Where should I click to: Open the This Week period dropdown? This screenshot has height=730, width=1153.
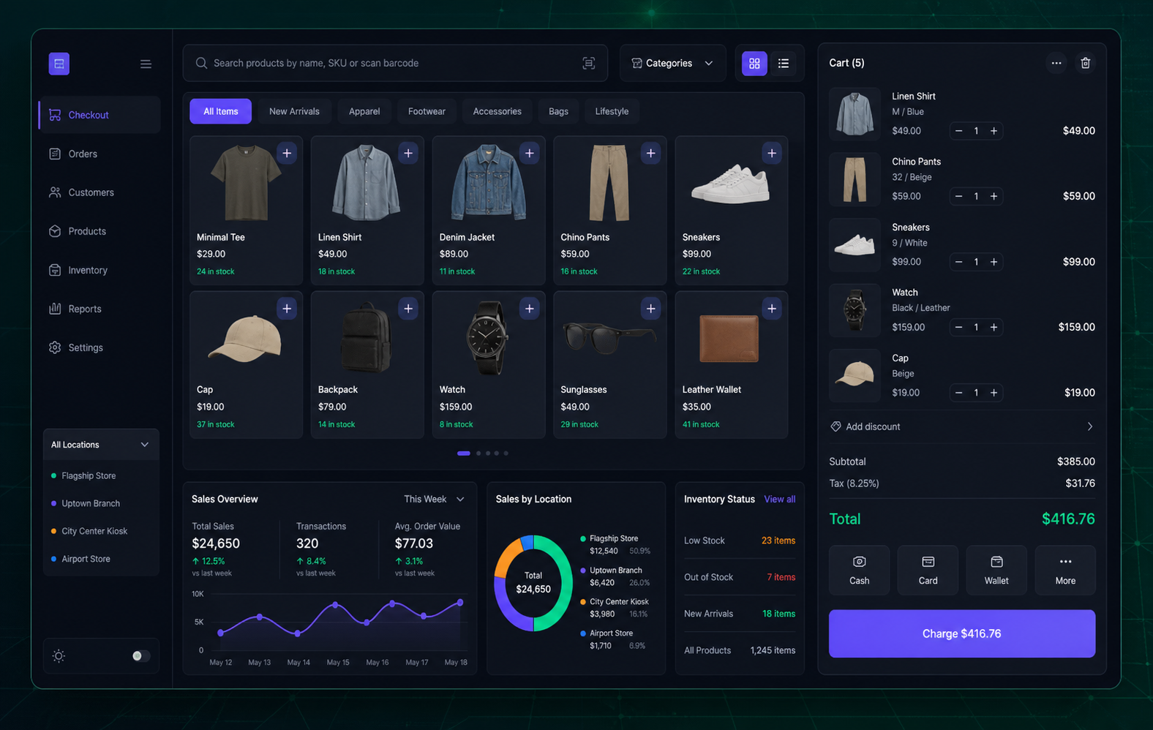(434, 499)
